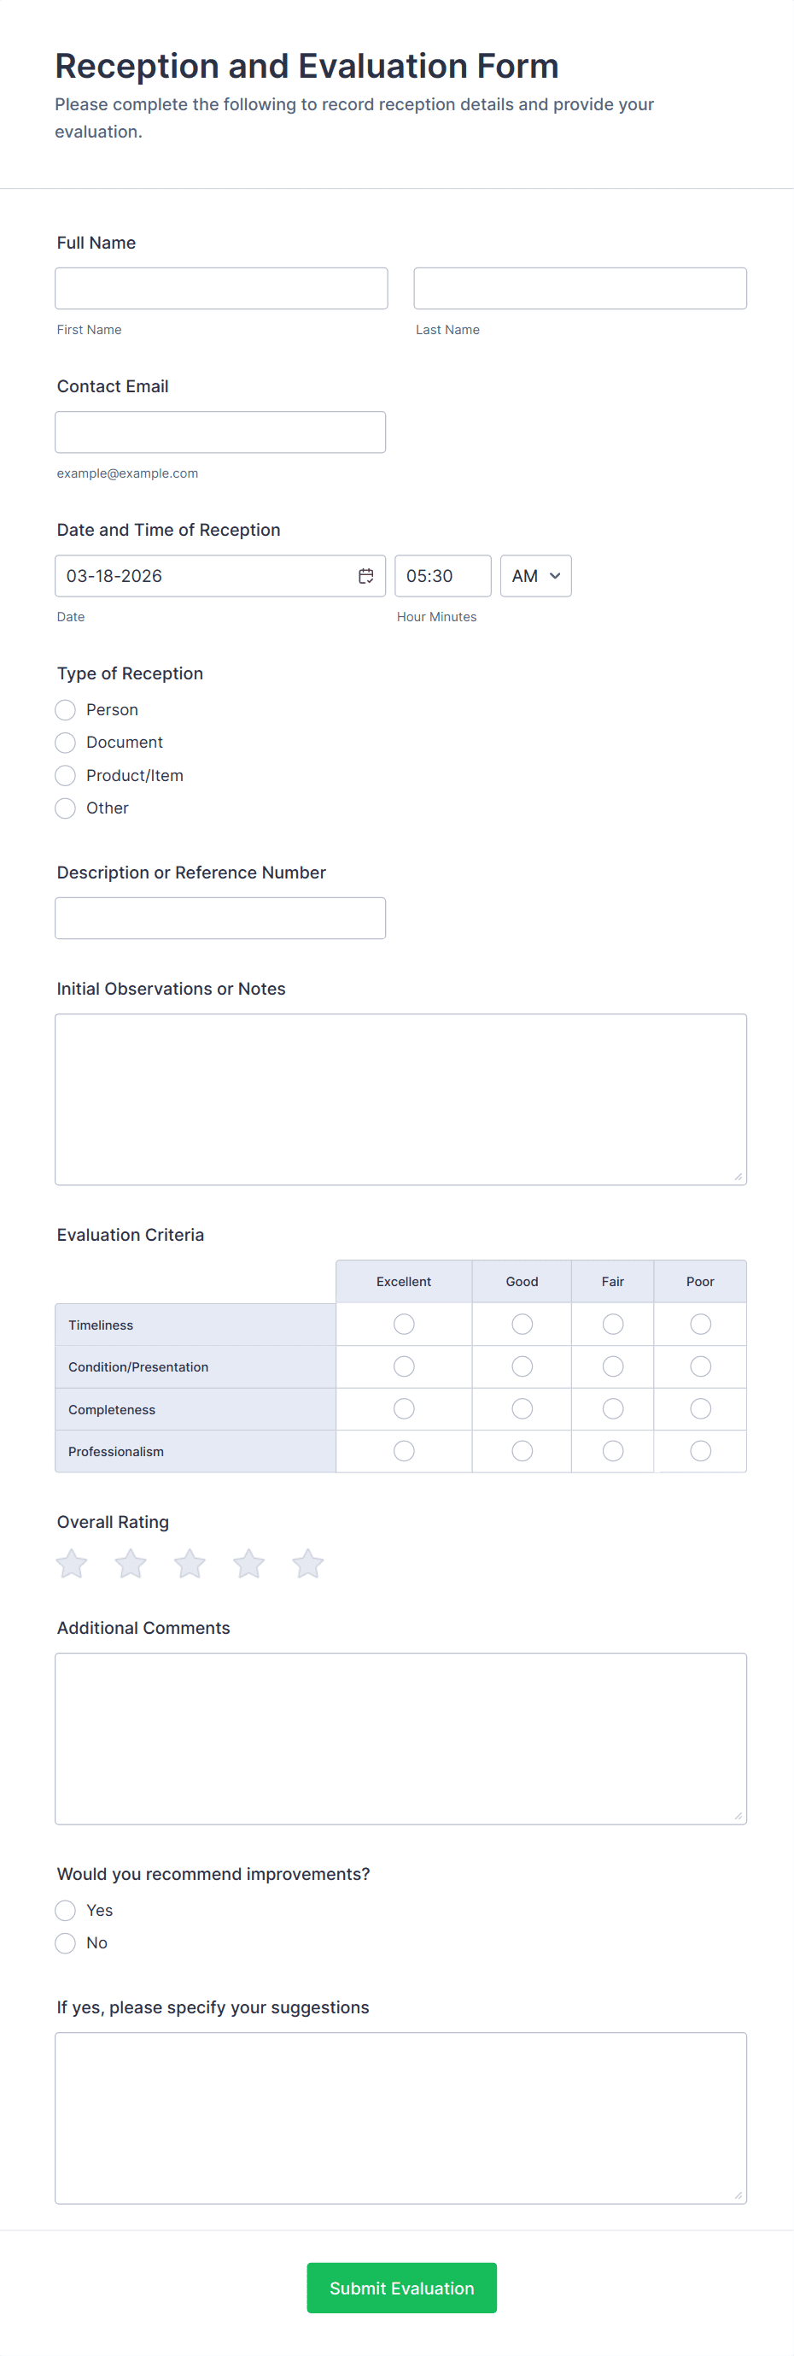The height and width of the screenshot is (2356, 794).
Task: Select the second star rating
Action: click(x=131, y=1564)
